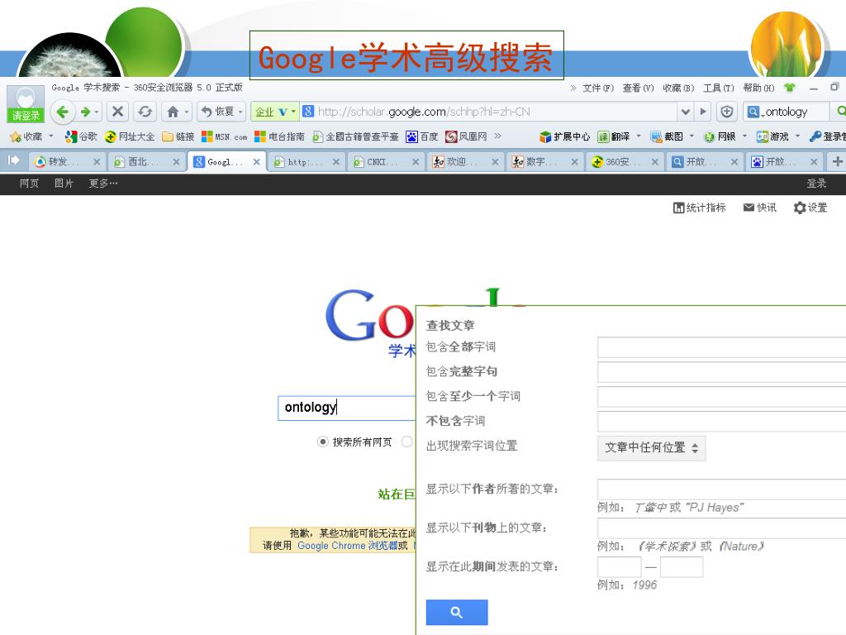
Task: Open the 百度 bookmark
Action: point(422,136)
